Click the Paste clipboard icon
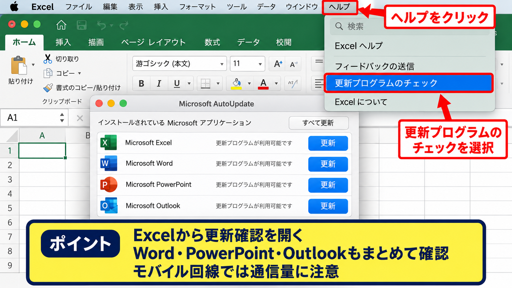512x288 pixels. coord(19,65)
